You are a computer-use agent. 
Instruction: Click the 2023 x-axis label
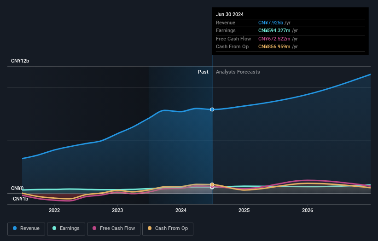tap(117, 210)
